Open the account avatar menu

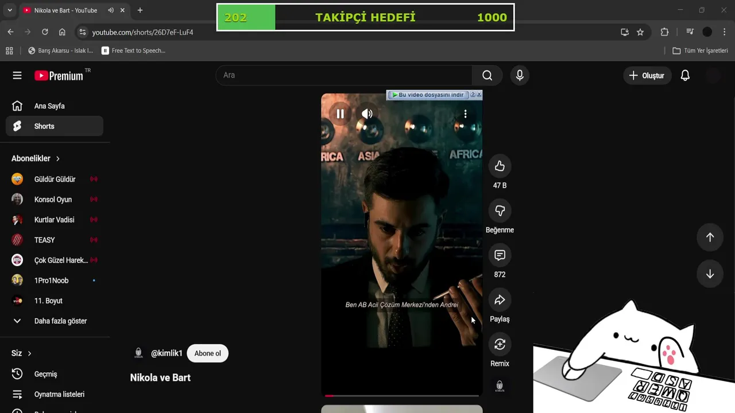point(713,75)
